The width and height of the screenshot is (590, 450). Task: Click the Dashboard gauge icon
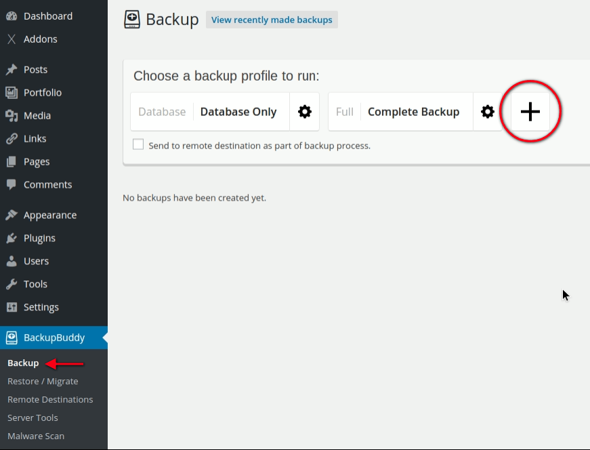[x=12, y=16]
